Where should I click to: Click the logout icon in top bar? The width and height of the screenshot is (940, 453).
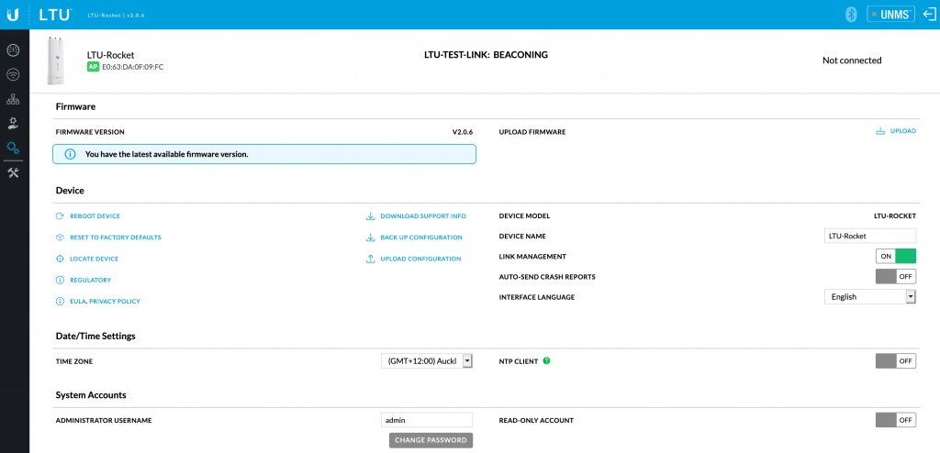pyautogui.click(x=927, y=14)
